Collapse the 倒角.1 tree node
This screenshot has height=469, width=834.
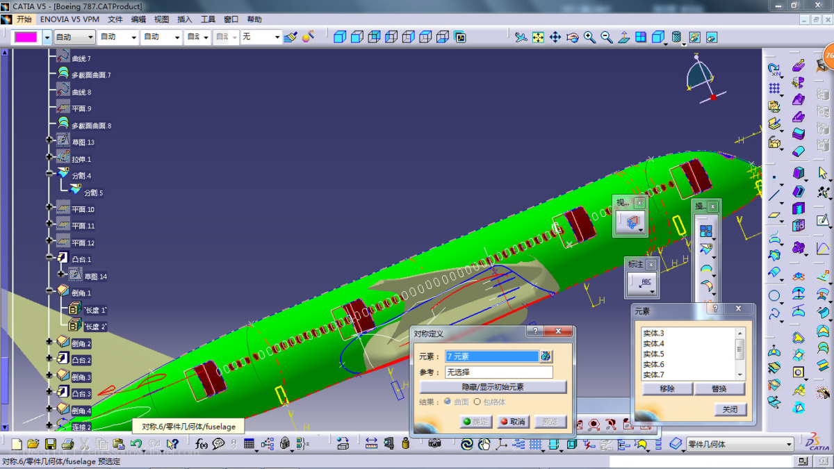[x=49, y=291]
